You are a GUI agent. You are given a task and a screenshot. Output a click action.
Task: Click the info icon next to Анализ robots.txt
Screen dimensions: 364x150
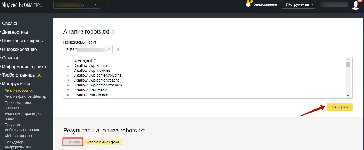click(113, 32)
